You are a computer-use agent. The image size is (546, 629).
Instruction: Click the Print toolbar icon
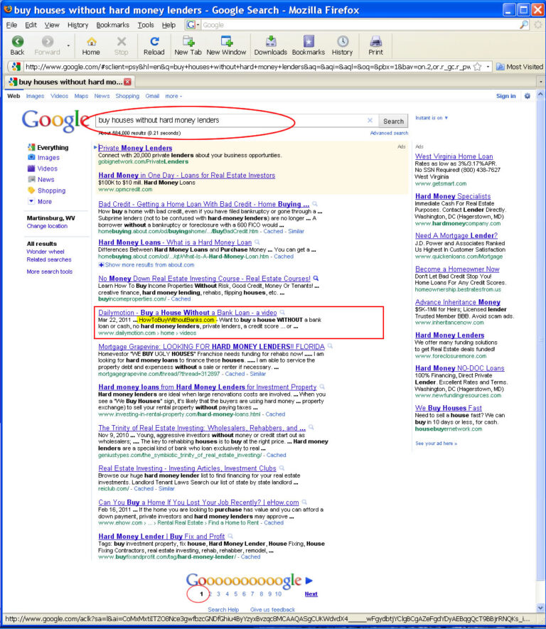(x=375, y=41)
